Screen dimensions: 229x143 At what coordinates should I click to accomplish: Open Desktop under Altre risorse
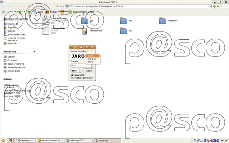click(11, 57)
